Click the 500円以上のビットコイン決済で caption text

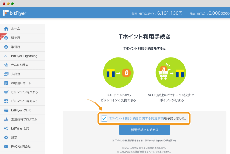(171, 95)
